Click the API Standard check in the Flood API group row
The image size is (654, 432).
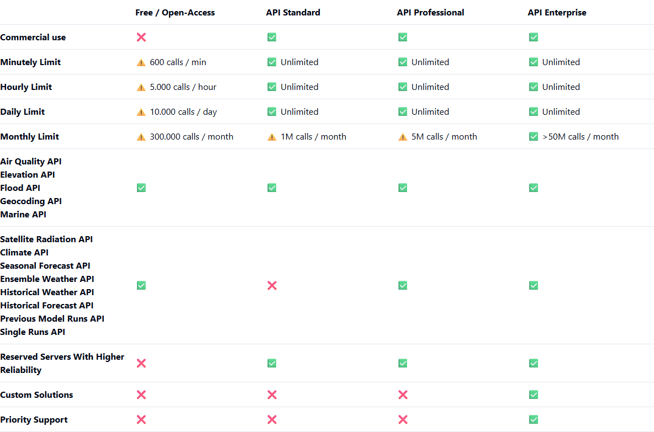point(272,188)
